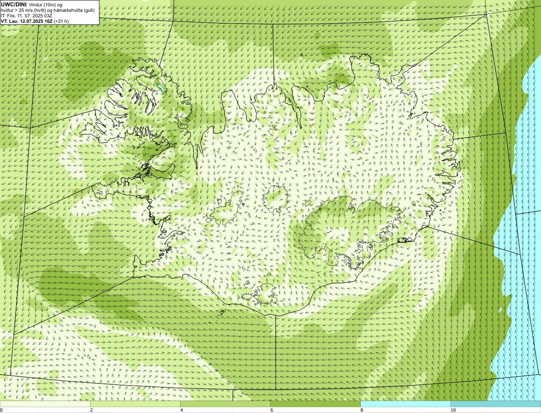Click the legend scale label "10"
This screenshot has height=413, width=541.
pyautogui.click(x=453, y=410)
